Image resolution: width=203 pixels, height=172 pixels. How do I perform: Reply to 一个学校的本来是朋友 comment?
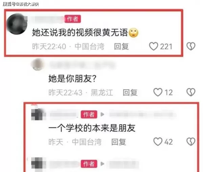(119, 142)
